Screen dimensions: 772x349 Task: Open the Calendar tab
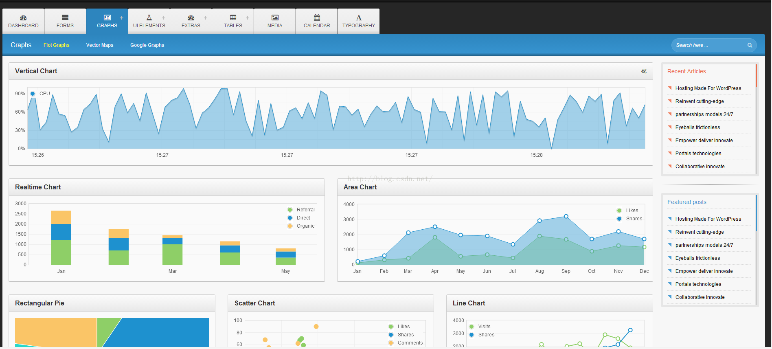[317, 21]
